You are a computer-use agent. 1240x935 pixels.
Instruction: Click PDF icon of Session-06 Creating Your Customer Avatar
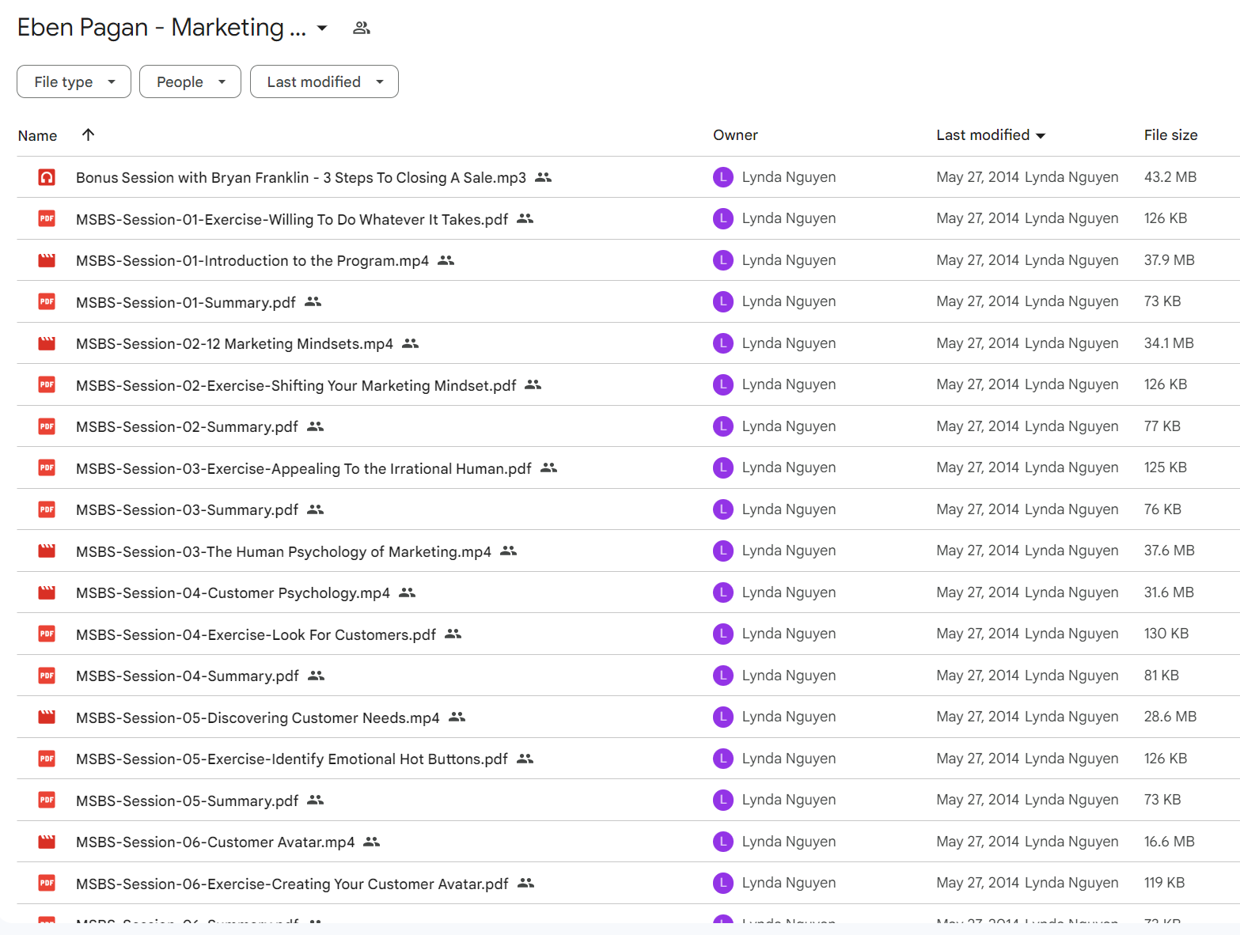tap(47, 883)
